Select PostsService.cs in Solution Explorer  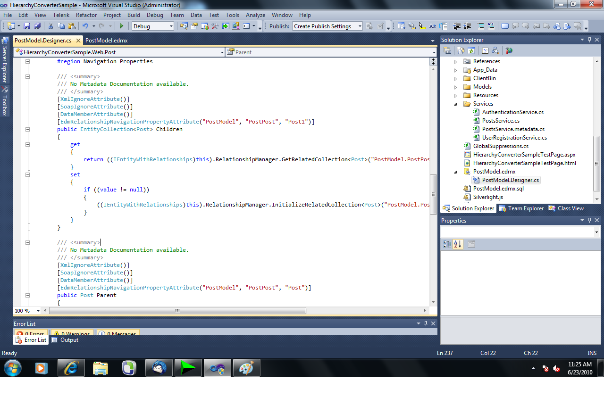pyautogui.click(x=501, y=121)
